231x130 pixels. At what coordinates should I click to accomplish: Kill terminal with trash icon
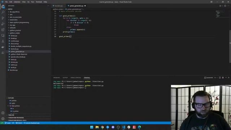pyautogui.click(x=223, y=78)
